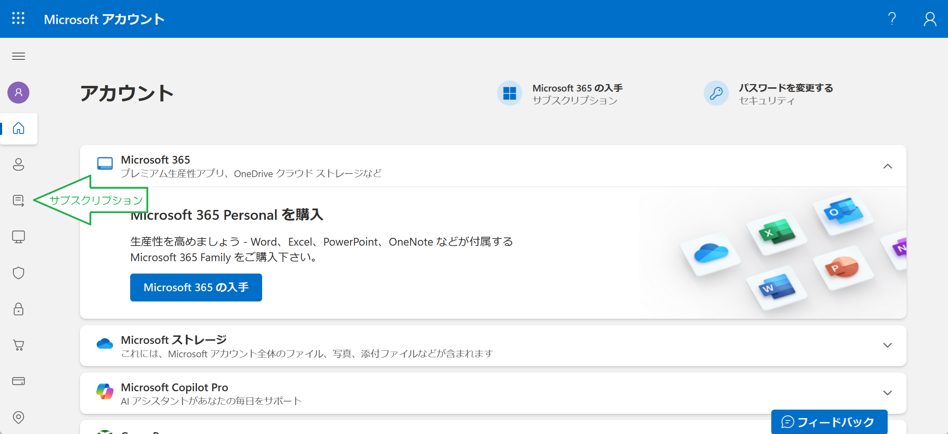Open Microsoft 365 の入手 サブスクリプション link
The height and width of the screenshot is (434, 948).
[560, 94]
